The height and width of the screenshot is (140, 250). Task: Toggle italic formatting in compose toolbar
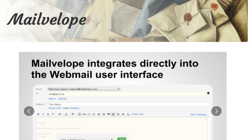tap(43, 114)
